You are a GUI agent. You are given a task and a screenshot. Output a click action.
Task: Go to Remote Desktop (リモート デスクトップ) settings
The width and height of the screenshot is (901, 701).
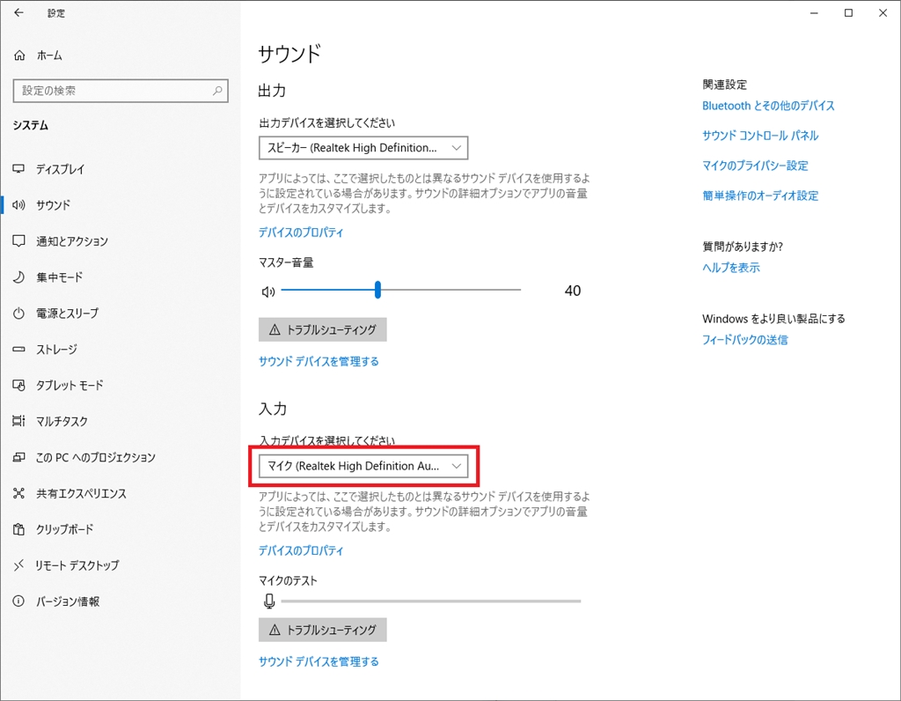click(x=77, y=565)
